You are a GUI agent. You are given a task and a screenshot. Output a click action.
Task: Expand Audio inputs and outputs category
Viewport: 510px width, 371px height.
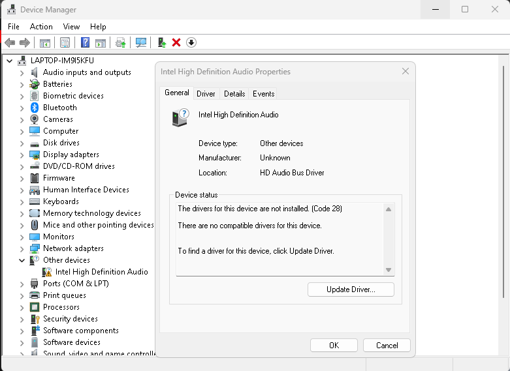point(22,73)
